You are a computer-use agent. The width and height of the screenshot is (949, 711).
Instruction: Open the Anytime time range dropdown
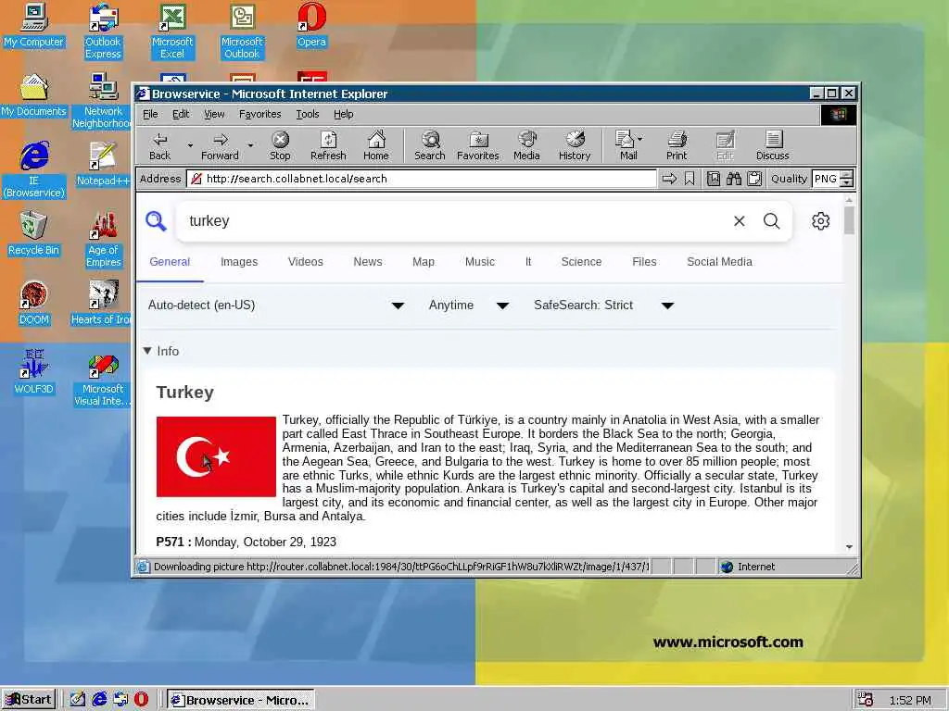[468, 306]
